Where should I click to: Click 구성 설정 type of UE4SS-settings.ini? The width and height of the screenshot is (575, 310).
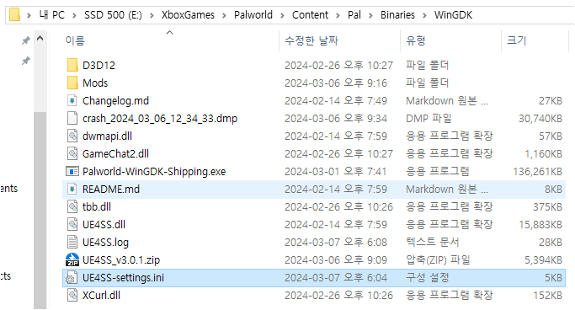[x=427, y=278]
